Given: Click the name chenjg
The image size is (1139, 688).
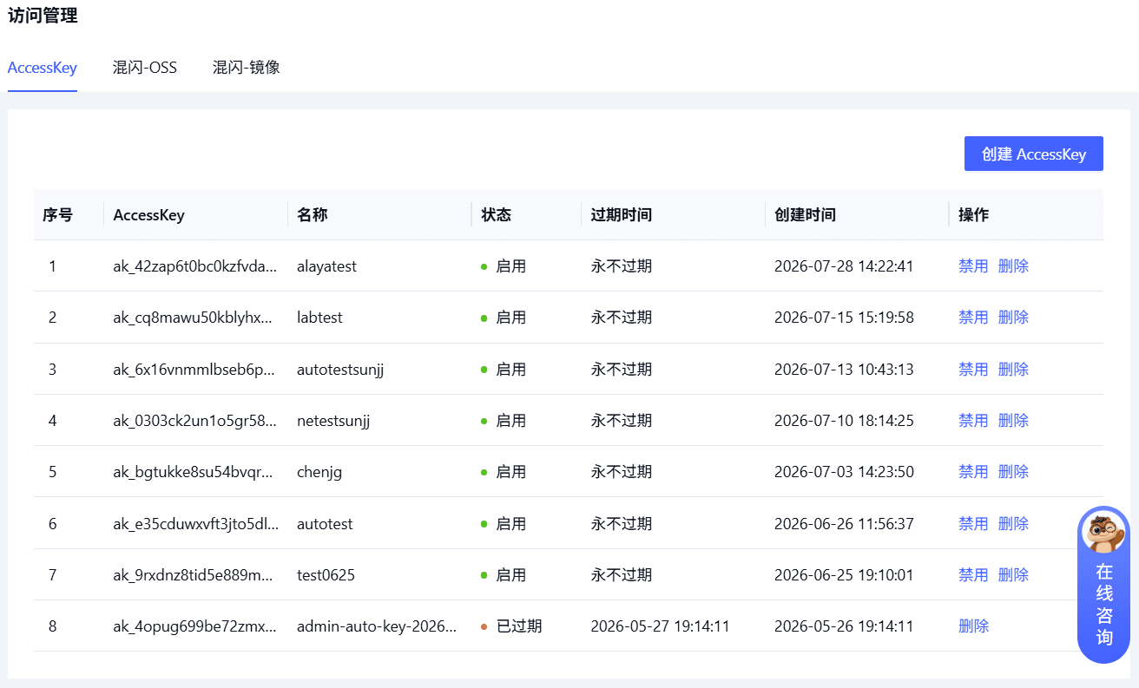Looking at the screenshot, I should (319, 472).
